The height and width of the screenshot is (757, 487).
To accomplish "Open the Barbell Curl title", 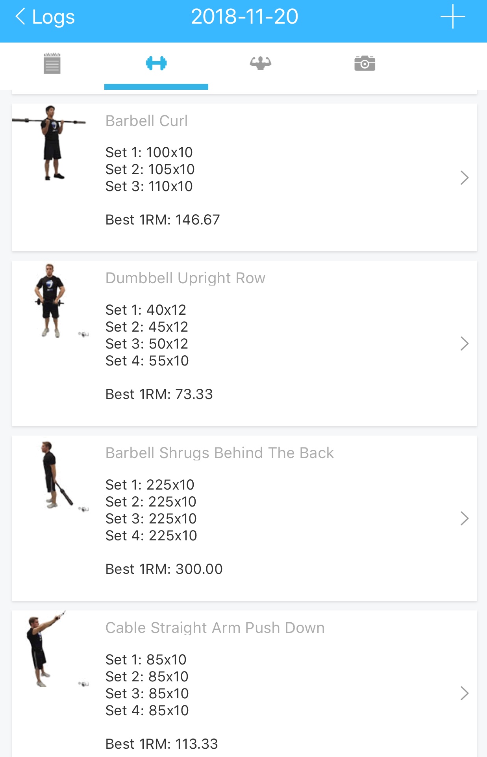I will point(146,121).
